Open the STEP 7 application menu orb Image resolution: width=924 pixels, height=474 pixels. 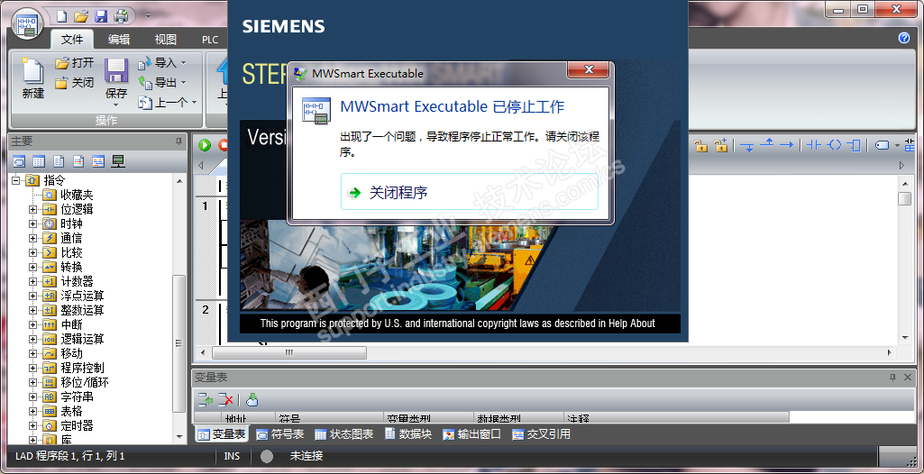26,24
